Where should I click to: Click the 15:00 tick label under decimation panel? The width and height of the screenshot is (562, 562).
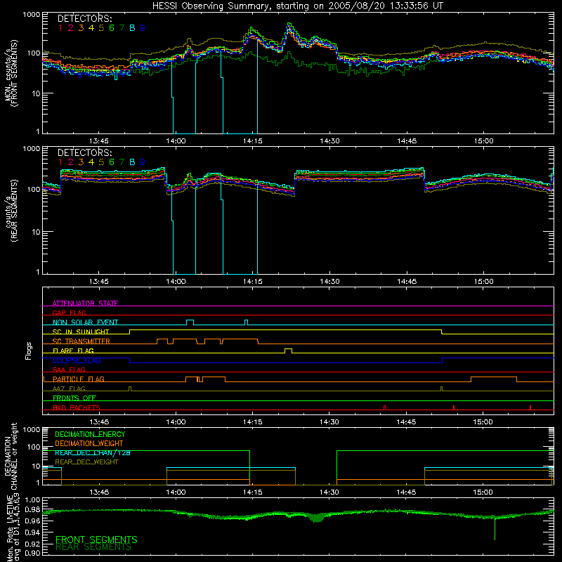point(483,492)
